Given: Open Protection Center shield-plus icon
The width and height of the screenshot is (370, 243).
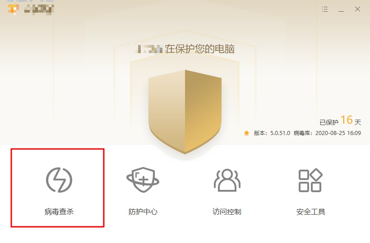Looking at the screenshot, I should click(x=143, y=180).
